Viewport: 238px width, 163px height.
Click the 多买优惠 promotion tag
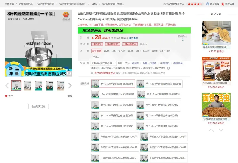(x=96, y=51)
